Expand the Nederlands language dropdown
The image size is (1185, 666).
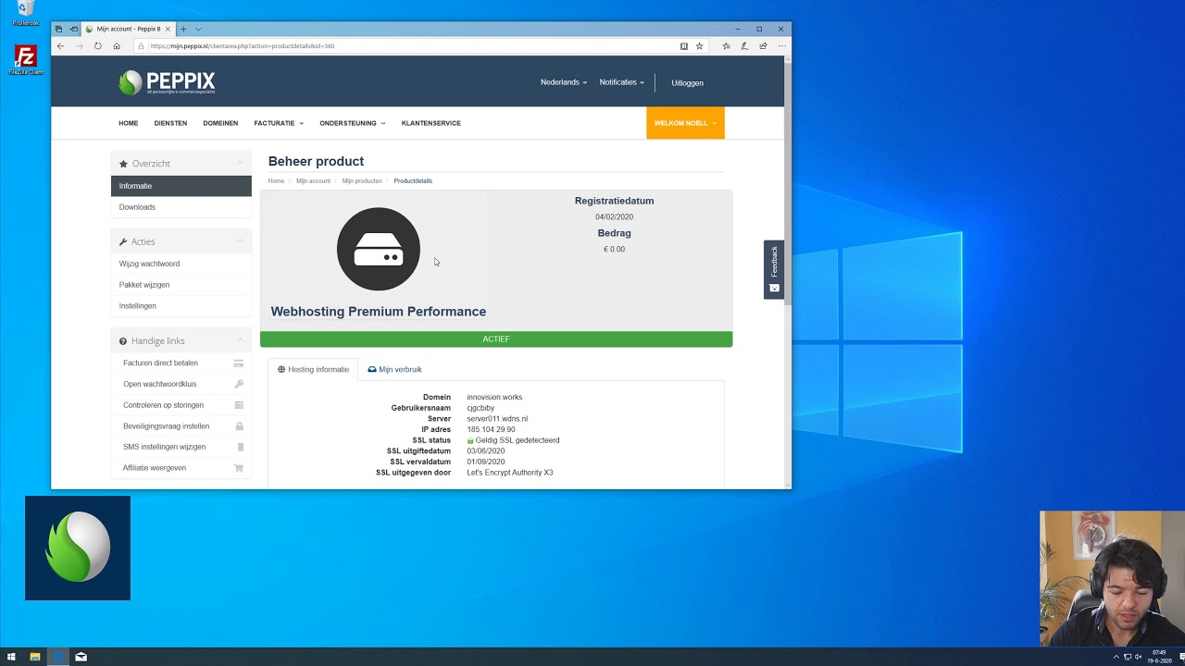pos(563,82)
